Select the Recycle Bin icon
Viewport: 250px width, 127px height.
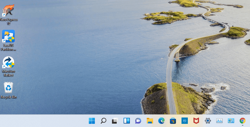tap(8, 87)
